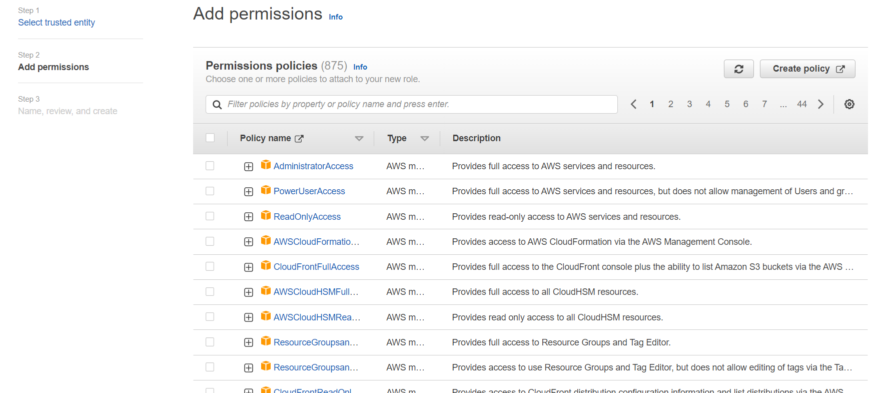Go to next page with right chevron
The image size is (888, 393).
click(820, 104)
